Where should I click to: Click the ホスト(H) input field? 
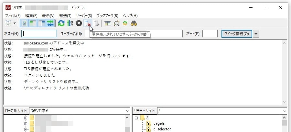(x=39, y=34)
